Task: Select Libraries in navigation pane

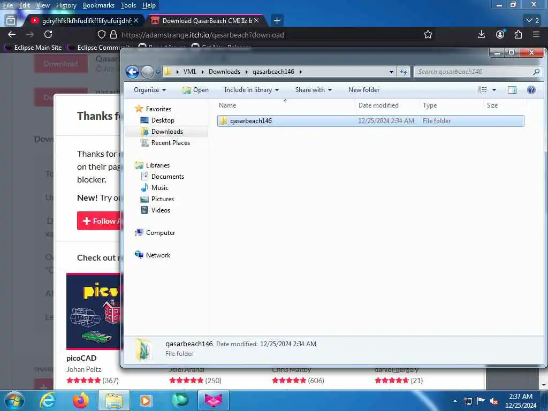Action: [158, 165]
